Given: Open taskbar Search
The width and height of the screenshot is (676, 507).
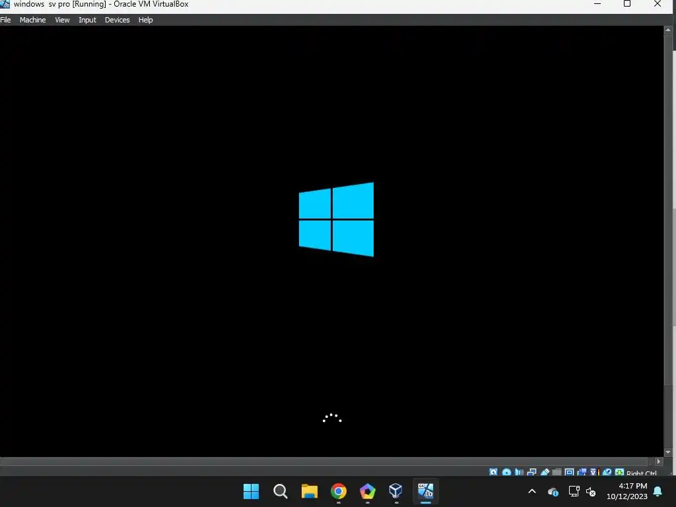Looking at the screenshot, I should click(x=280, y=491).
